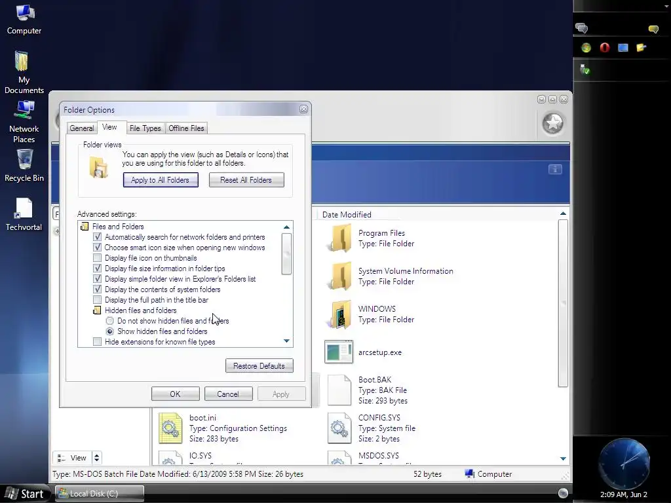
Task: Click the file list scroll down arrow
Action: pos(563,458)
